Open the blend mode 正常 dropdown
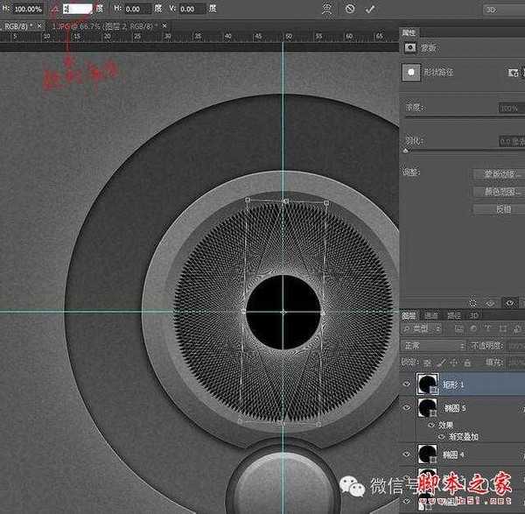525x514 pixels. tap(435, 346)
